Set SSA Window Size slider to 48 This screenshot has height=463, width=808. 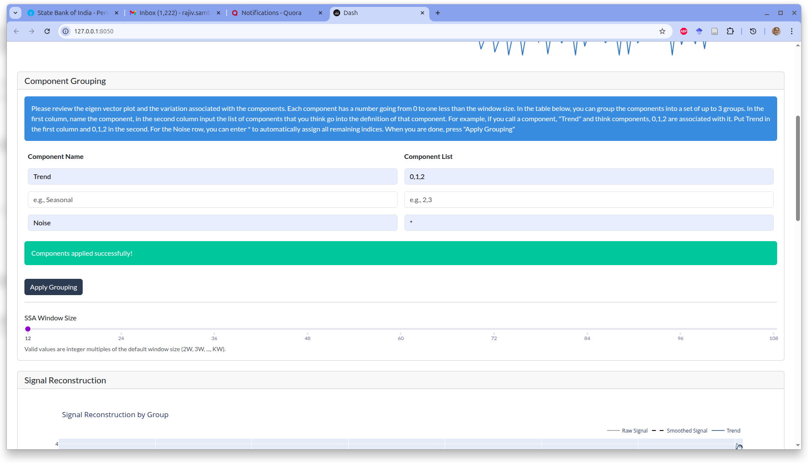[x=308, y=329]
